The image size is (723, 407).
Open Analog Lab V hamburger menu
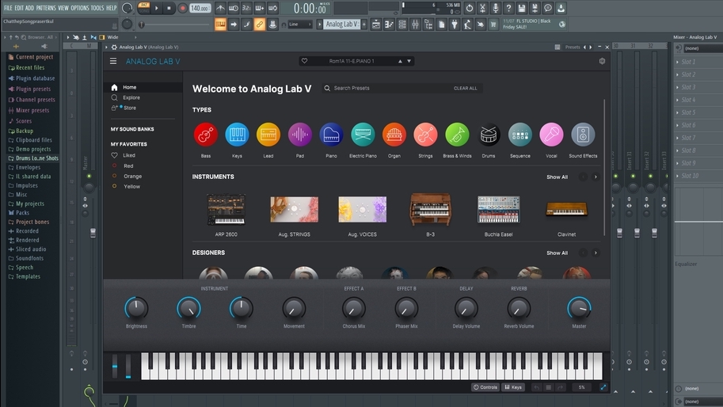[113, 61]
